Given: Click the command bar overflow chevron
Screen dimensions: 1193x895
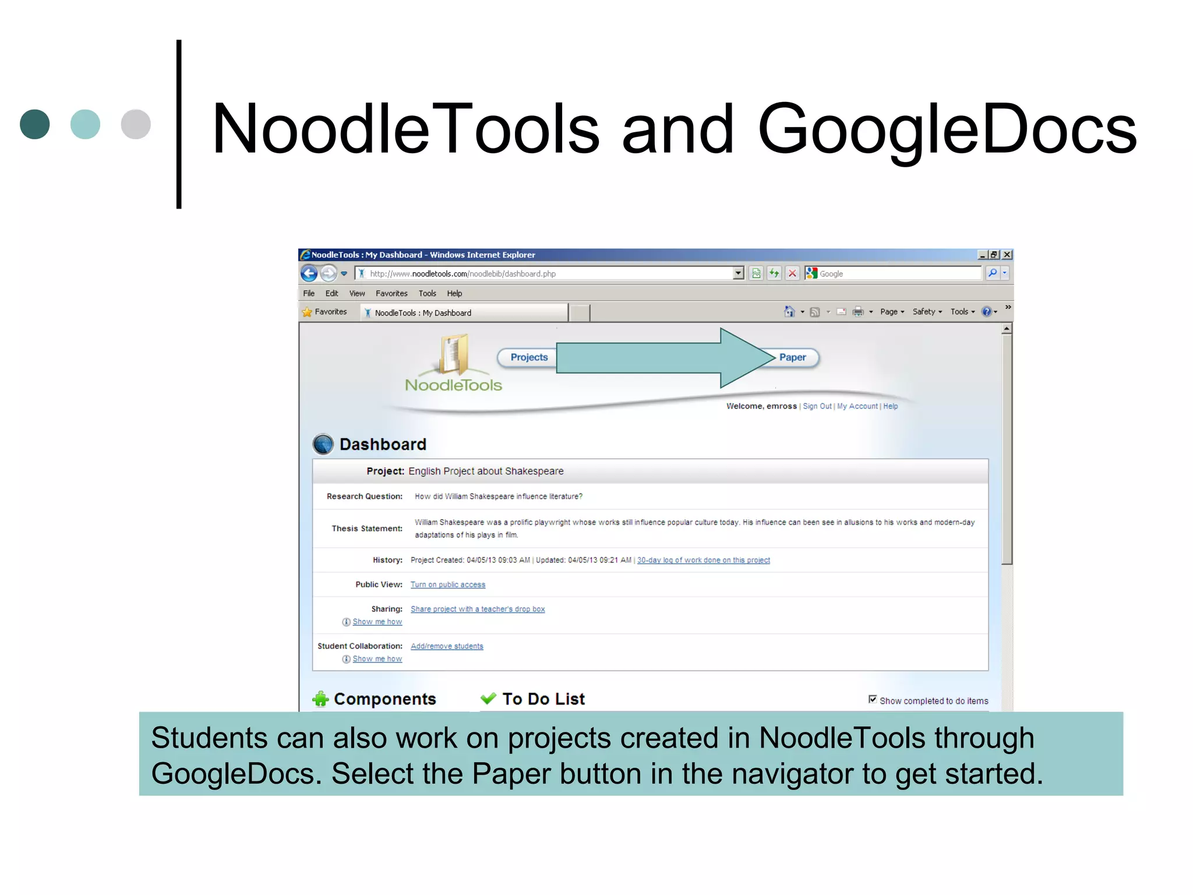Looking at the screenshot, I should 1008,307.
